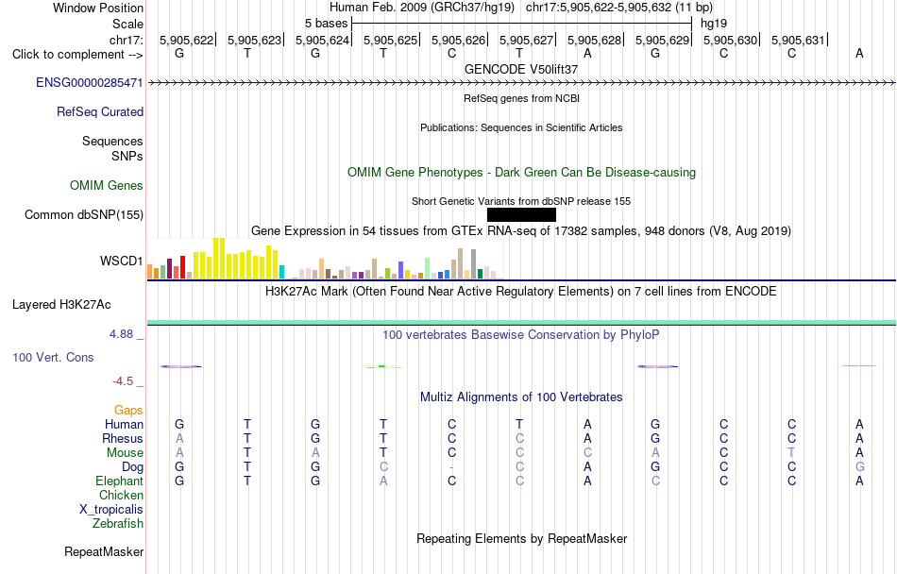
Task: Click base A under 5,905,628 in complement row
Action: click(x=587, y=53)
